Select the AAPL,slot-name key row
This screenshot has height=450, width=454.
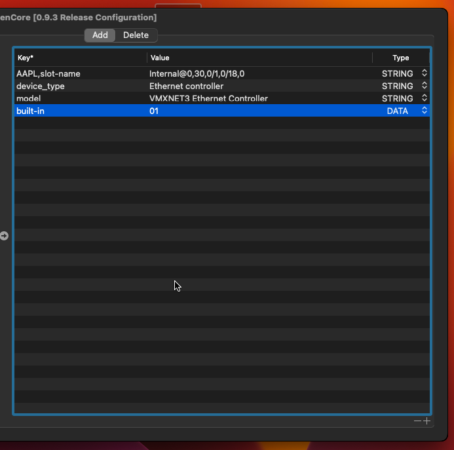tap(48, 73)
